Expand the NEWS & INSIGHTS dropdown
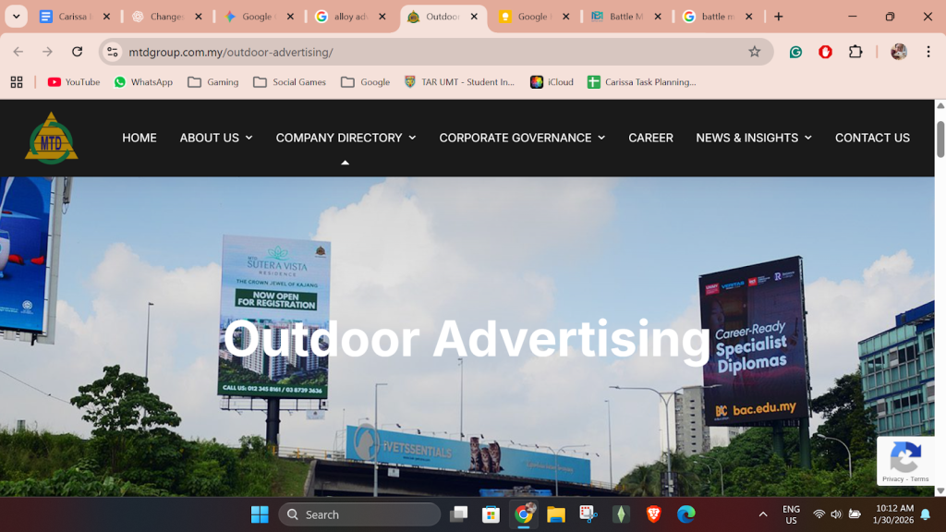 click(754, 139)
